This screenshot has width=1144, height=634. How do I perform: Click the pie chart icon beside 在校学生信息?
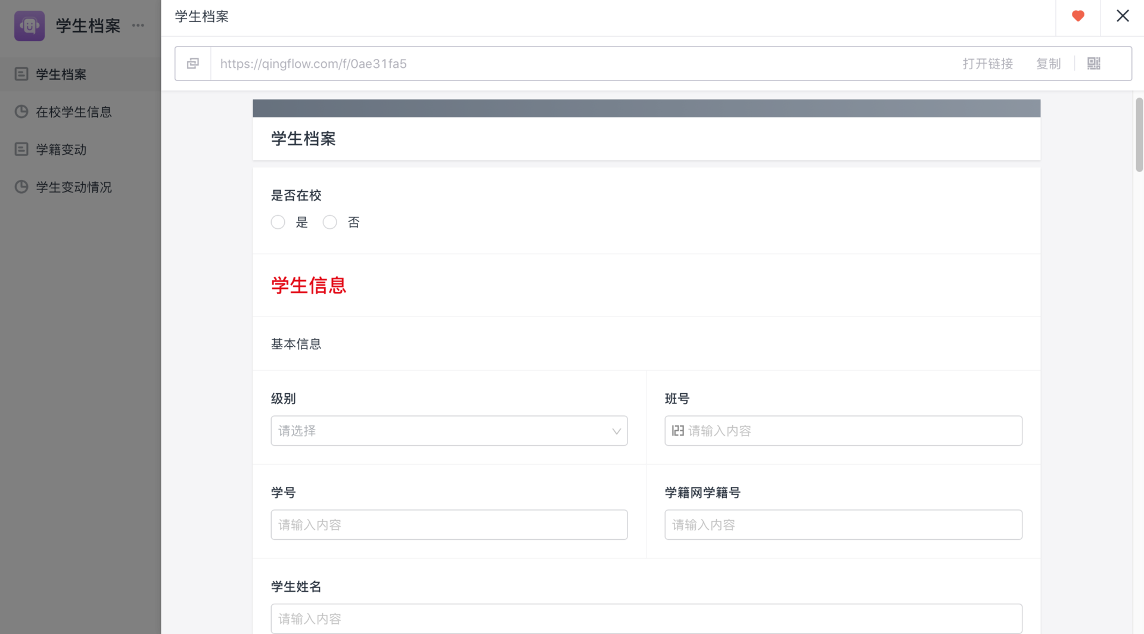(x=21, y=111)
